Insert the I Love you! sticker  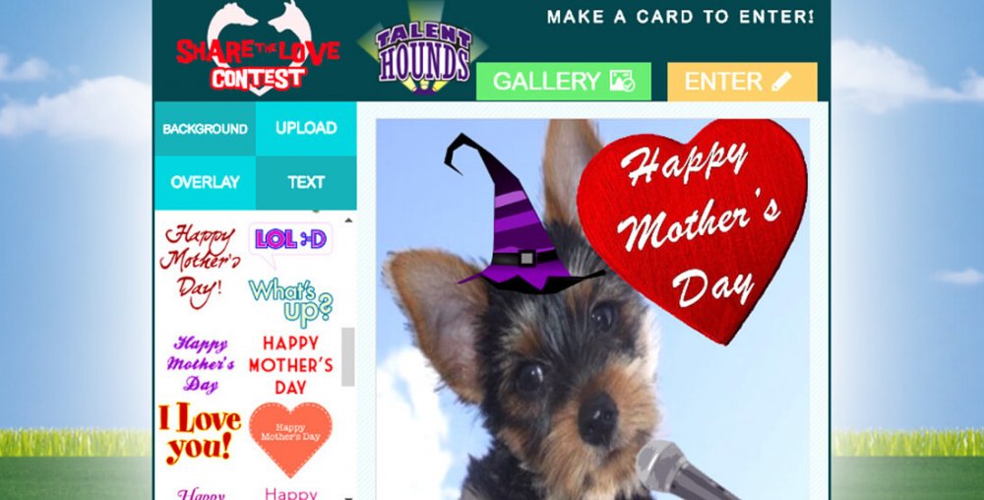(x=200, y=433)
